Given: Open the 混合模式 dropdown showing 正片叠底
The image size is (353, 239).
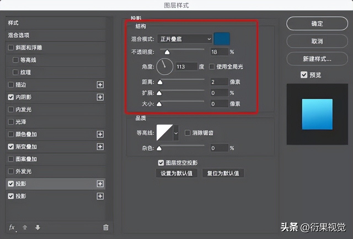Looking at the screenshot, I should coord(184,39).
